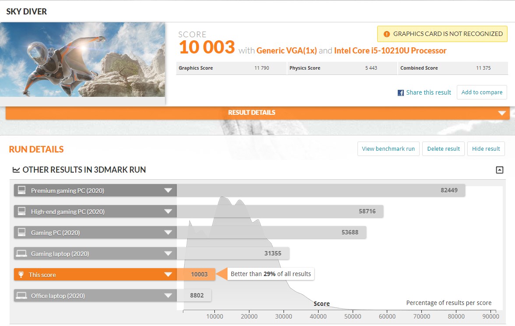The width and height of the screenshot is (515, 326).
Task: Expand the This score dropdown arrow
Action: coord(168,274)
